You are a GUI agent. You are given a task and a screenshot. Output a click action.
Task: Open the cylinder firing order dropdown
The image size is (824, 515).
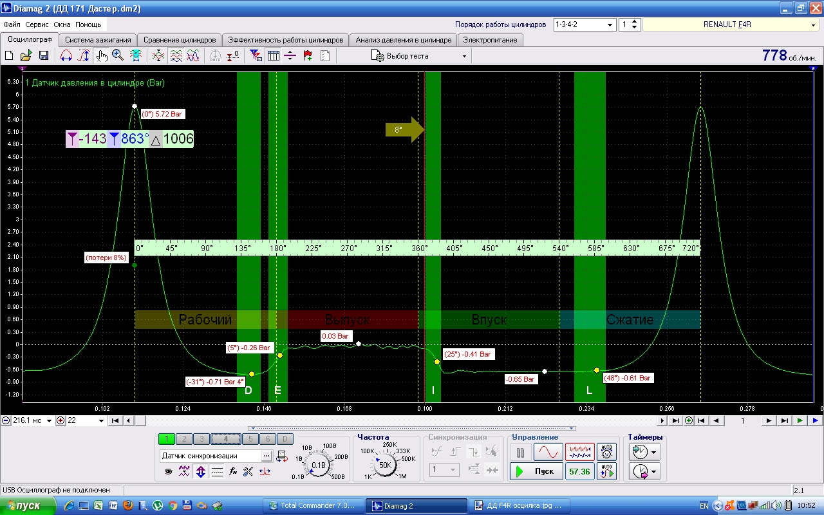610,24
